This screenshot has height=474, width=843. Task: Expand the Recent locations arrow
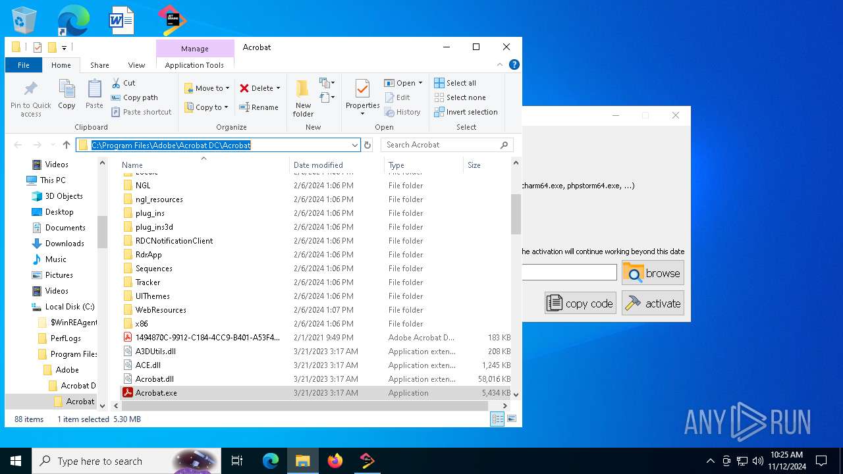tap(51, 145)
